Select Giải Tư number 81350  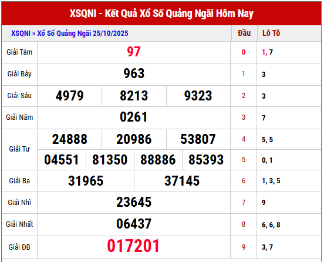pyautogui.click(x=110, y=160)
